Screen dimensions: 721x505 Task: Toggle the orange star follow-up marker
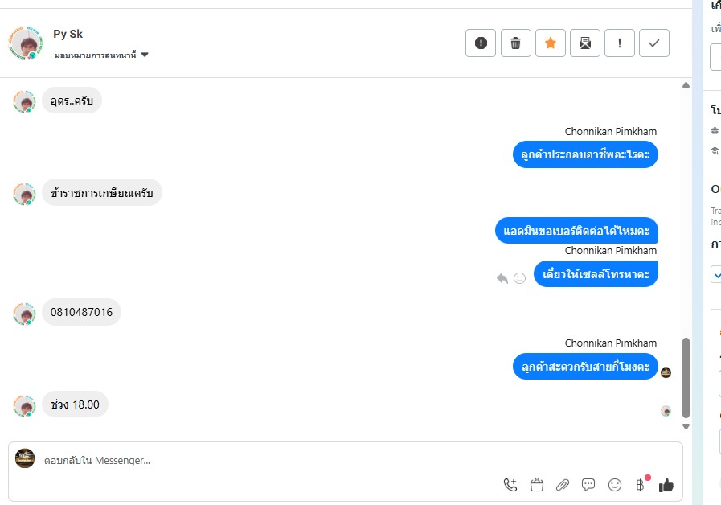pos(551,43)
